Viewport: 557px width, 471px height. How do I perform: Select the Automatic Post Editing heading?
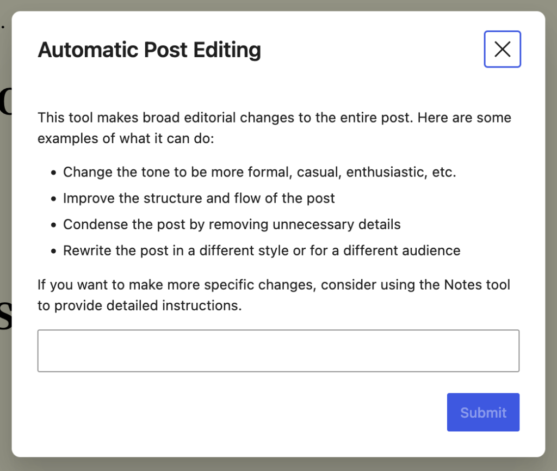(x=148, y=50)
